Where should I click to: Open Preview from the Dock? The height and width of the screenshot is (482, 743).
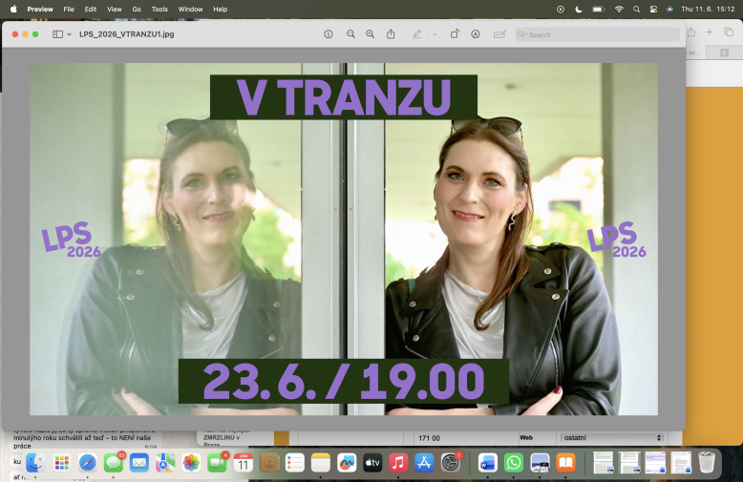pos(540,463)
